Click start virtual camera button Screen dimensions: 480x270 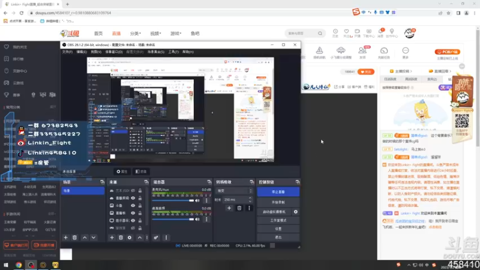pos(275,212)
